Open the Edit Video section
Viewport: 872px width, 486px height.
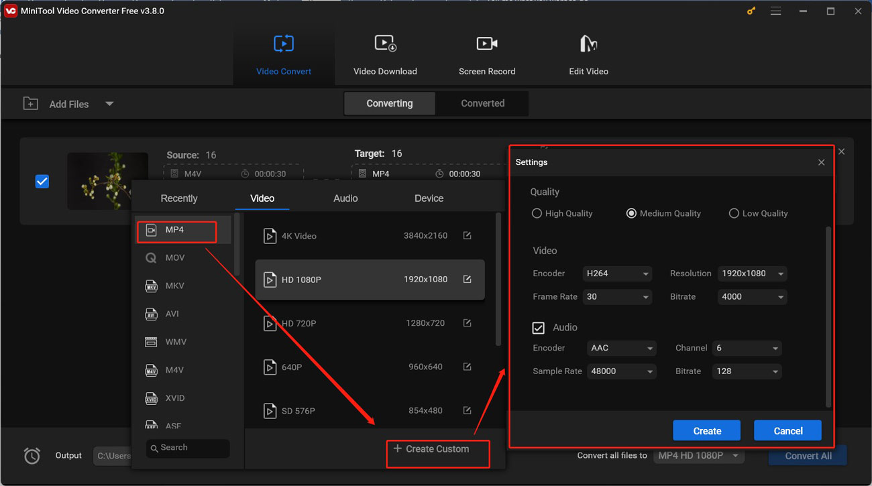[588, 55]
